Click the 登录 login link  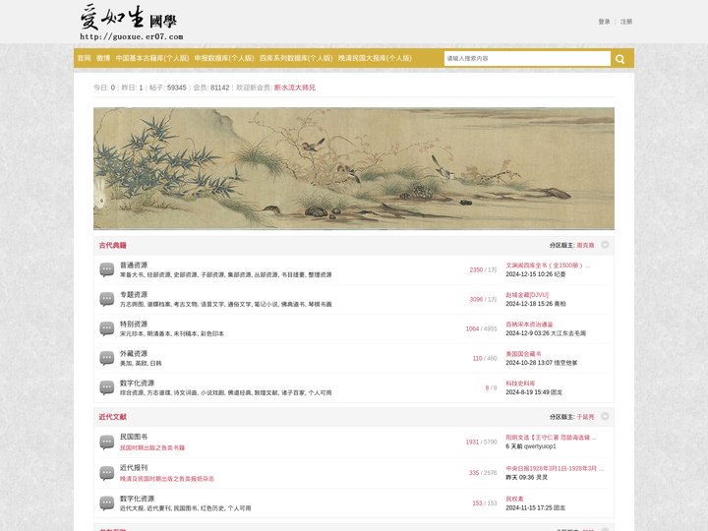(x=604, y=22)
